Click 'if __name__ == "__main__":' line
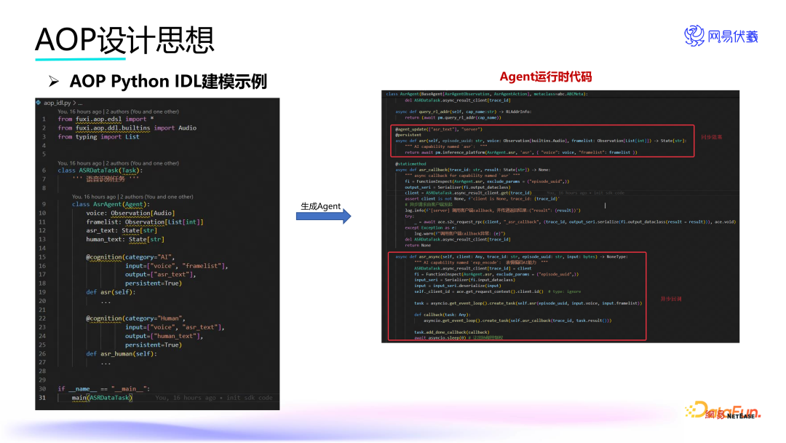This screenshot has width=786, height=443. [104, 389]
